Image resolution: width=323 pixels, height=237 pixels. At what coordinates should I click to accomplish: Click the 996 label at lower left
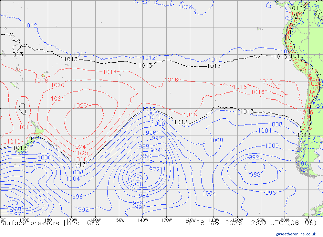pos(78,196)
